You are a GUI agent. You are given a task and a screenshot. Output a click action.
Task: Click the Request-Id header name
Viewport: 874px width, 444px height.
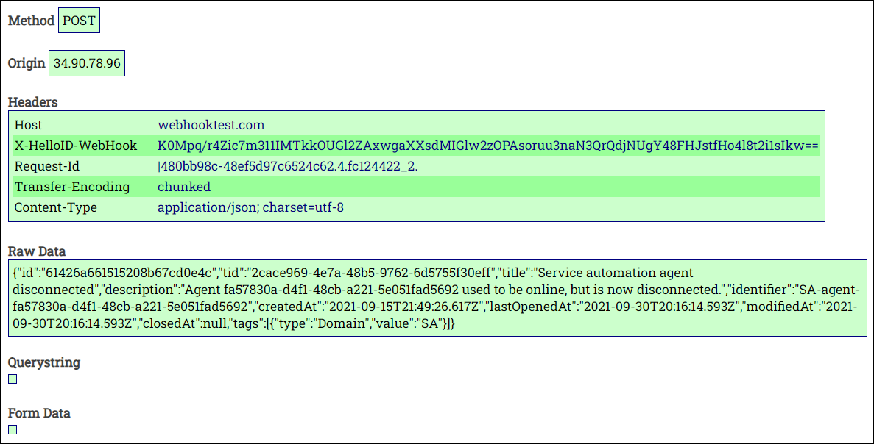click(x=47, y=166)
